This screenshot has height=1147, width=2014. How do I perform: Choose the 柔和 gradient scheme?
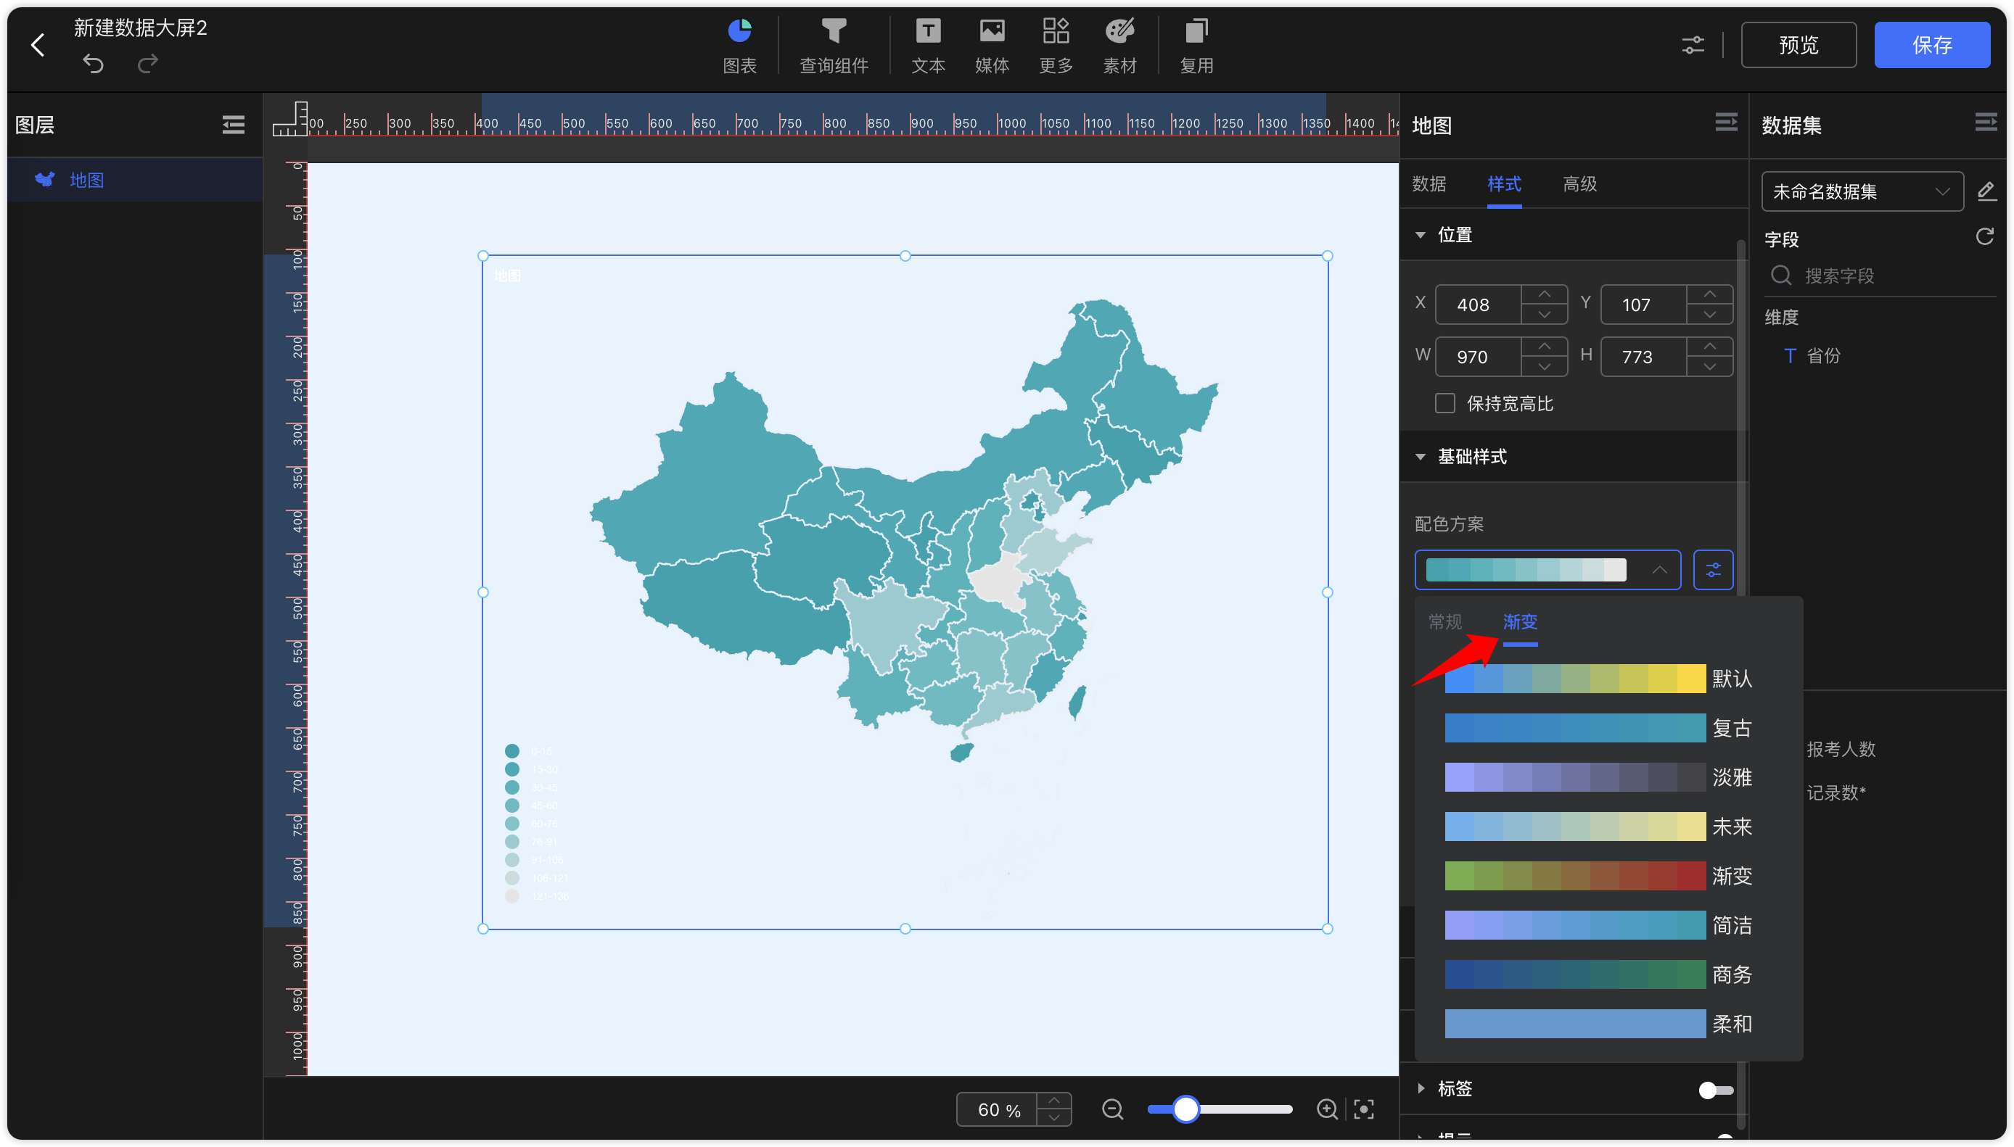coord(1598,1024)
